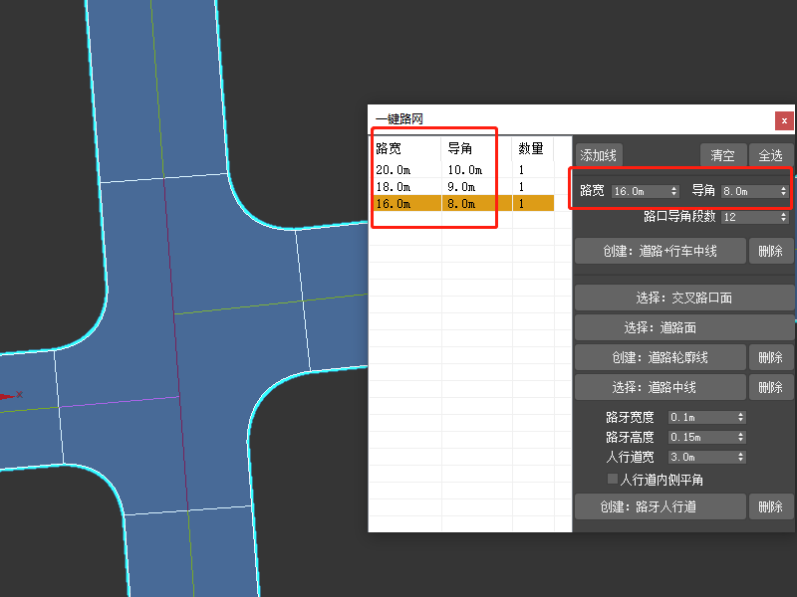Enable the 人行道内侧平角 checkbox

click(x=613, y=479)
